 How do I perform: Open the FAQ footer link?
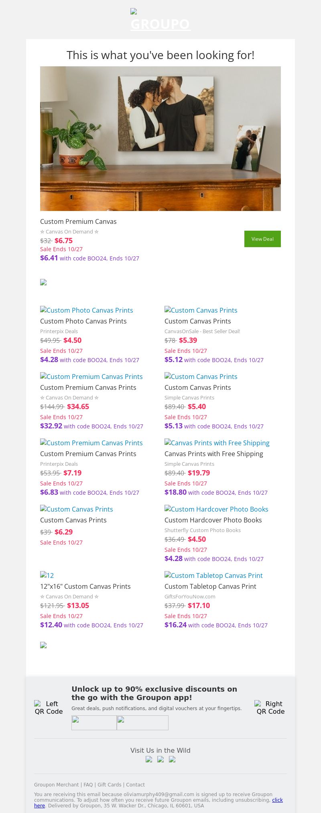(88, 784)
